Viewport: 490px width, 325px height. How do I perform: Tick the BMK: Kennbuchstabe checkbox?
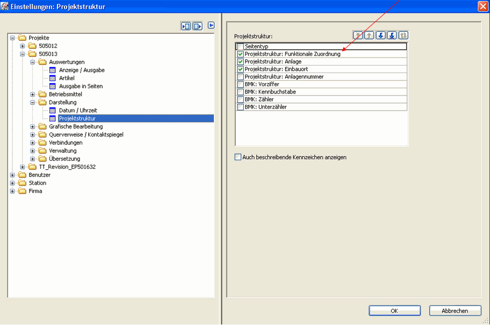point(240,92)
